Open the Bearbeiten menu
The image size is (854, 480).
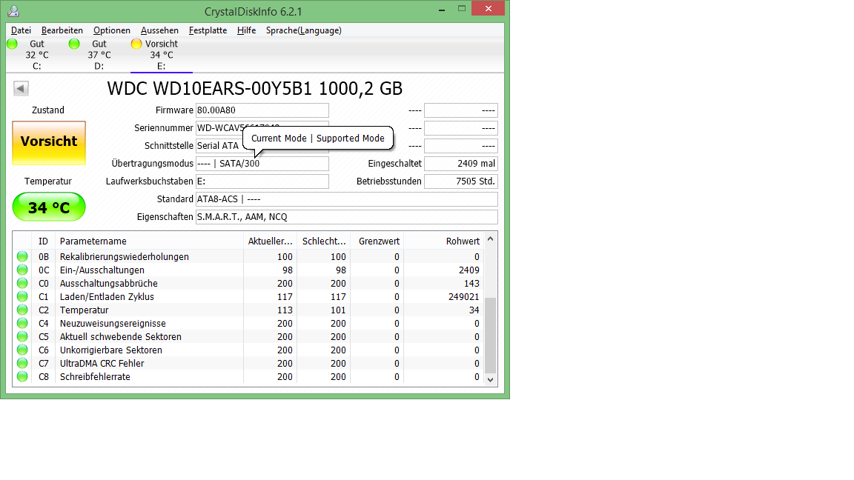pyautogui.click(x=62, y=30)
